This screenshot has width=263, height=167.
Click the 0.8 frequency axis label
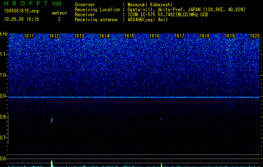tap(4, 117)
